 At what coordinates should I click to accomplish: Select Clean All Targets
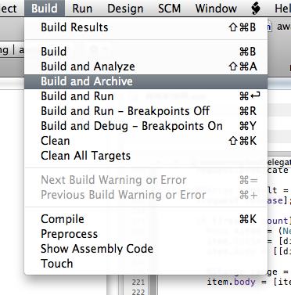146,156
